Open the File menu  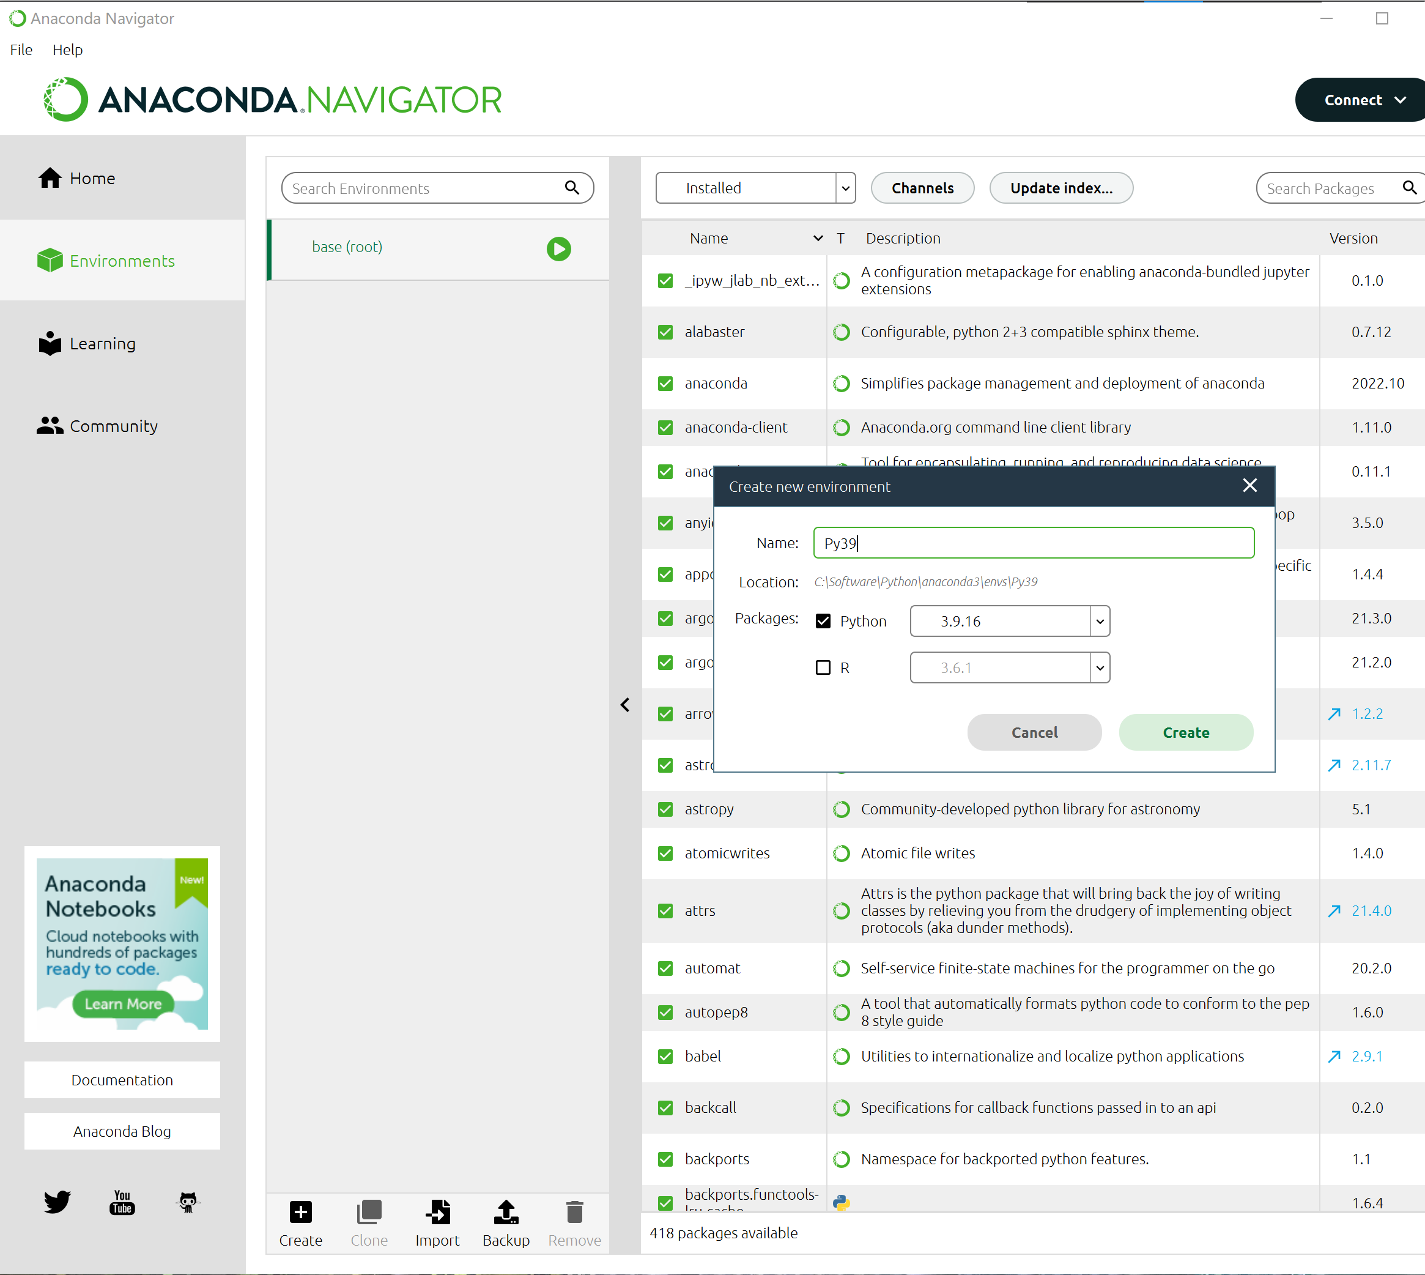tap(21, 50)
